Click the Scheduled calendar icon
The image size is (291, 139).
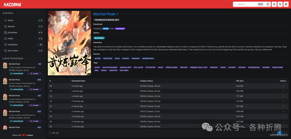tap(6, 33)
